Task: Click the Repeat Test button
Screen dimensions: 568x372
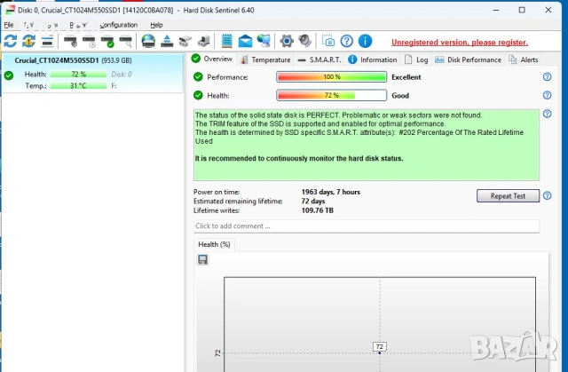Action: point(508,196)
